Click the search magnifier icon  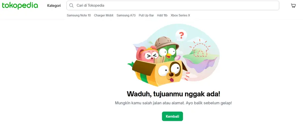pos(71,5)
